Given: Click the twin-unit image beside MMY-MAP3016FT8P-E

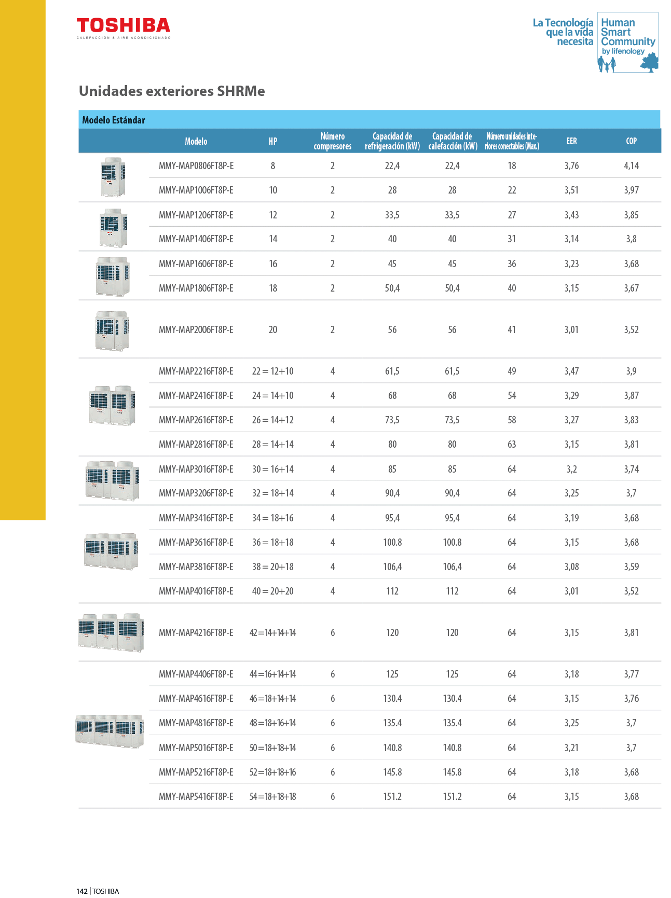Looking at the screenshot, I should [x=113, y=480].
